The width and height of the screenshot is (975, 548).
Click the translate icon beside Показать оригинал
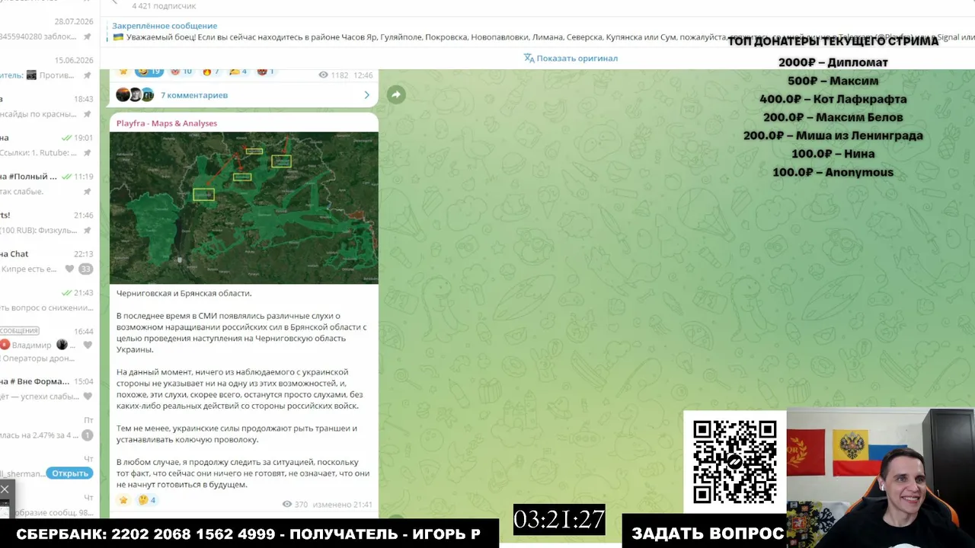(x=529, y=58)
